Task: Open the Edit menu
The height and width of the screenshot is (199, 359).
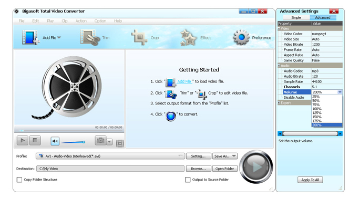Action: 36,21
